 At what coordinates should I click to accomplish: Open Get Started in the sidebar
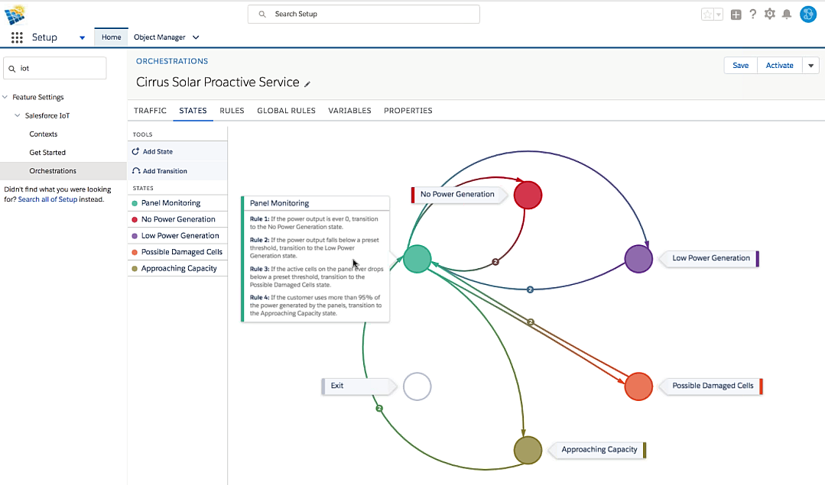click(x=47, y=153)
